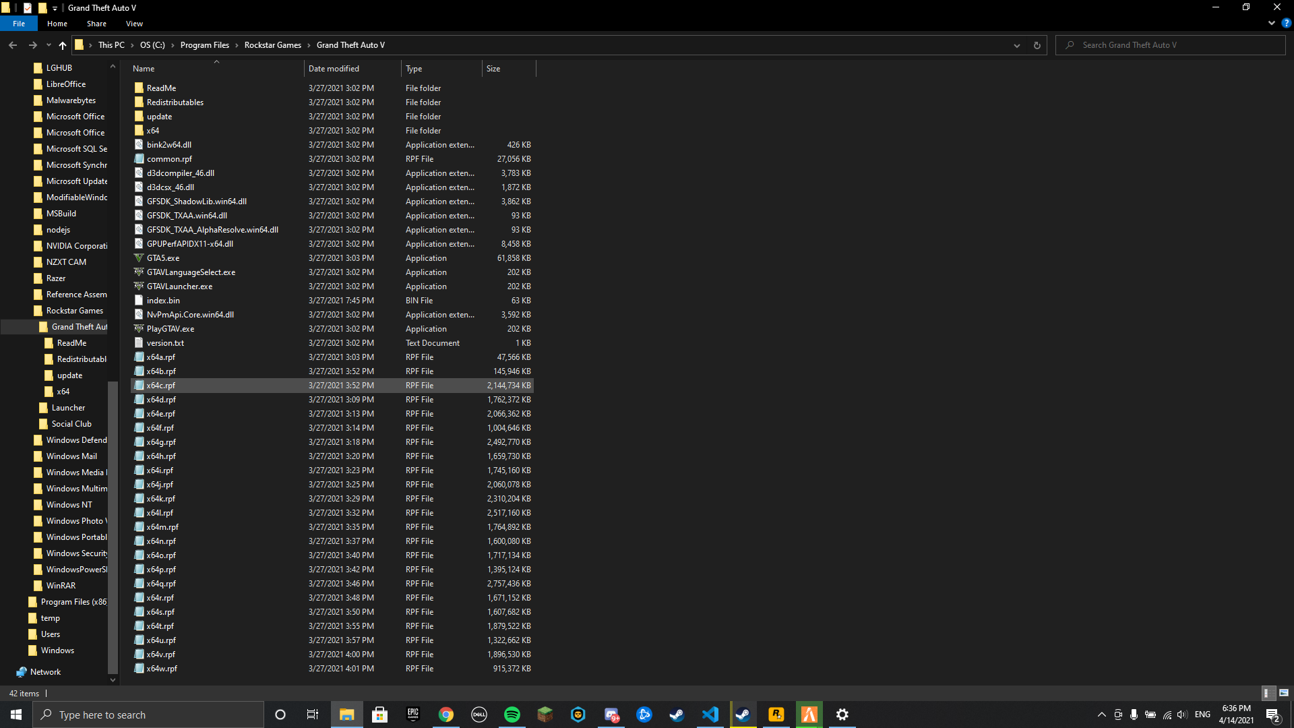The width and height of the screenshot is (1294, 728).
Task: Click the Forward navigation arrow
Action: tap(32, 45)
